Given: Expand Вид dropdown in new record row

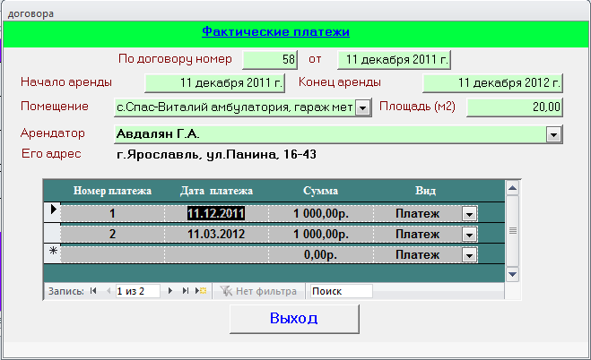Looking at the screenshot, I should [469, 255].
